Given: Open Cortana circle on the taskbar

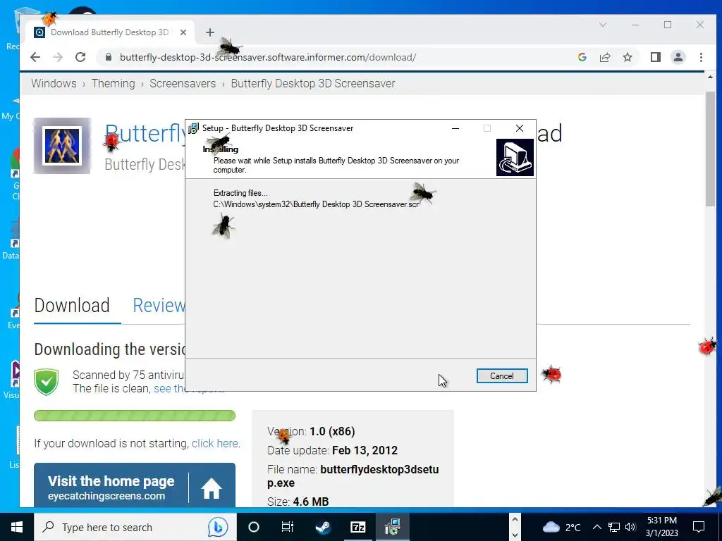Looking at the screenshot, I should click(x=253, y=527).
